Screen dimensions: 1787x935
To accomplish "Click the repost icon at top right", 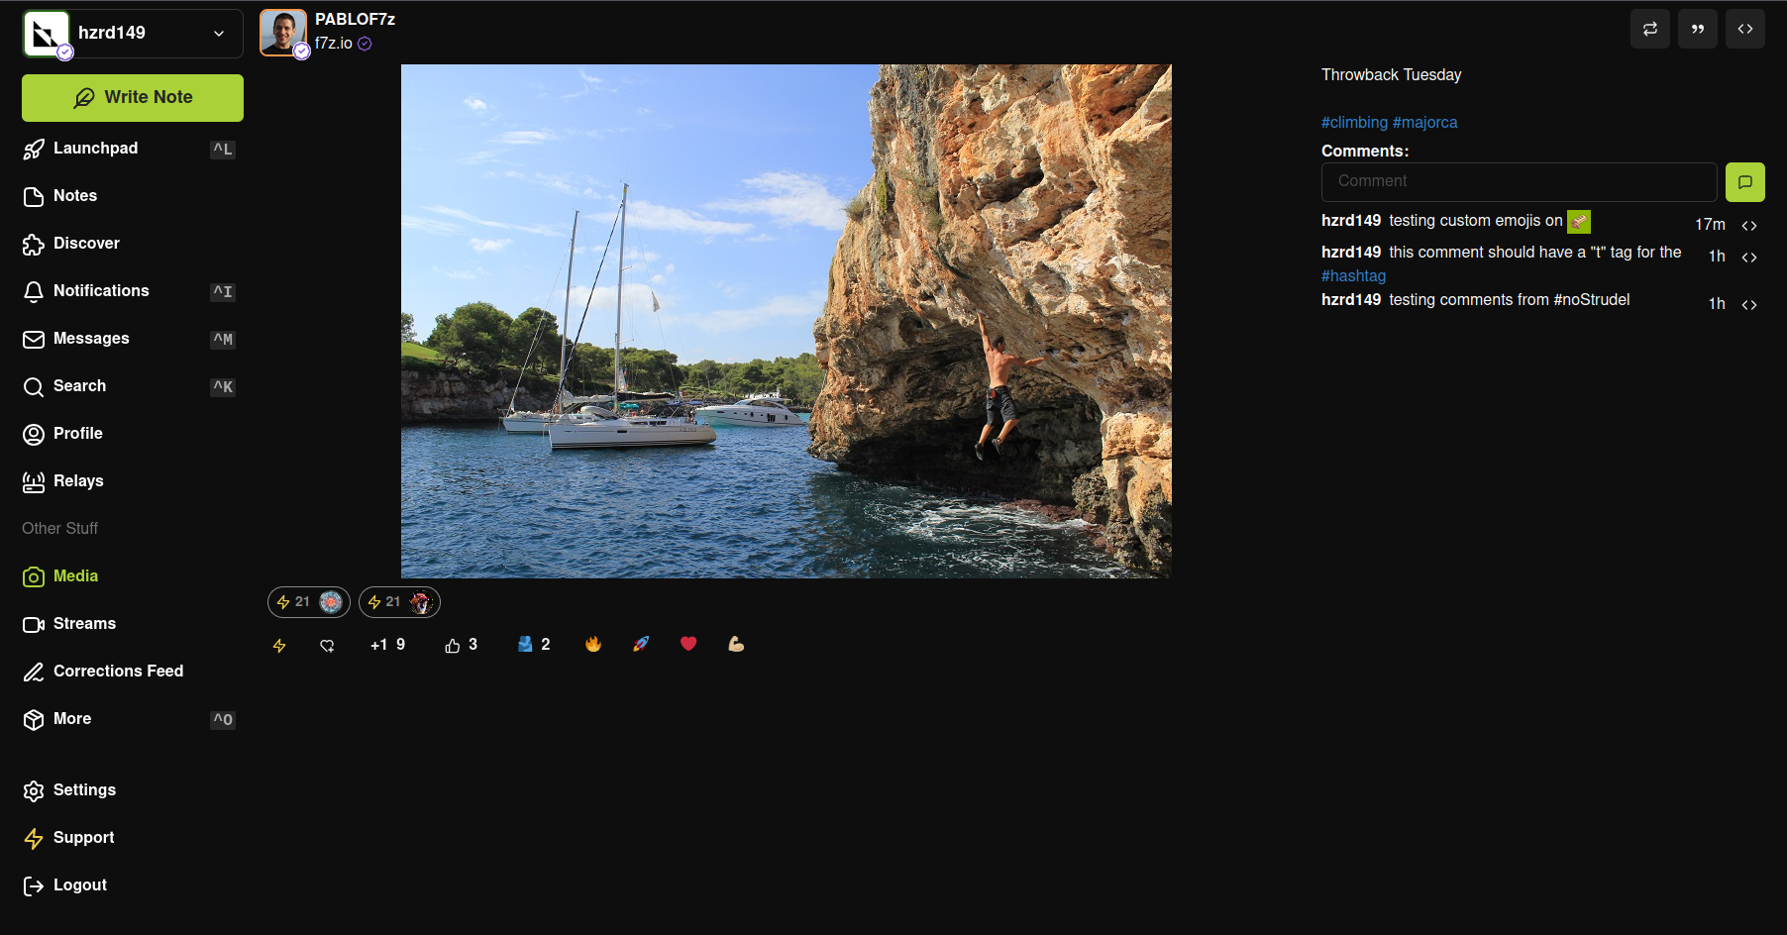I will pos(1649,30).
